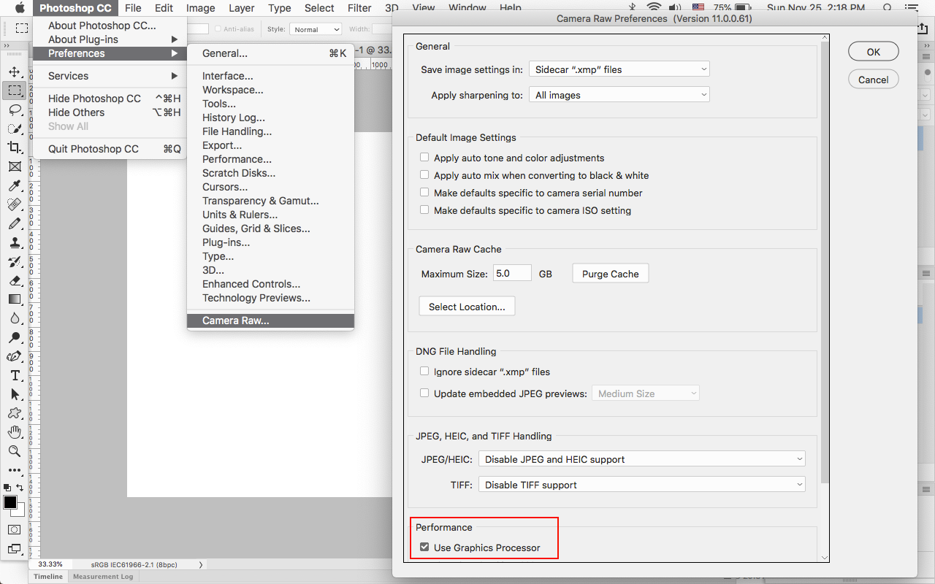
Task: Click the preferences dialog scroll-down arrow
Action: [x=825, y=558]
